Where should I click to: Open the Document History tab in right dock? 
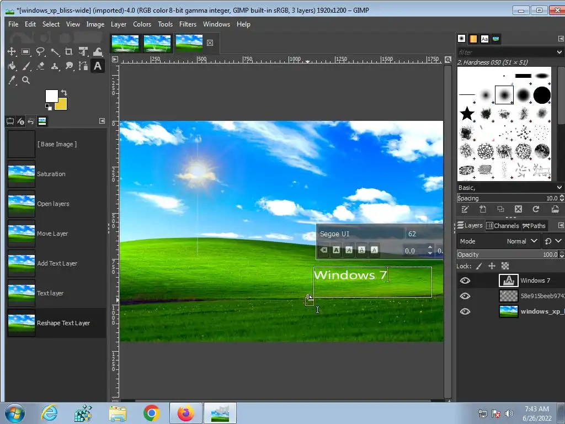coord(496,39)
